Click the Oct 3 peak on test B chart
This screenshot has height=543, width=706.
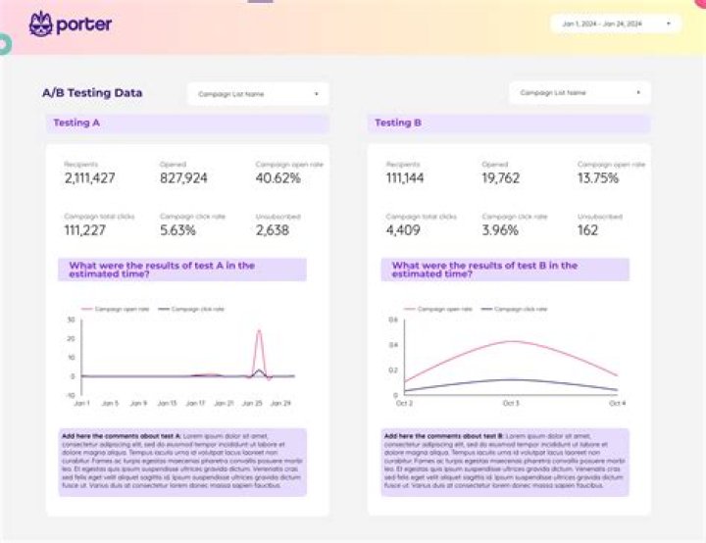coord(511,342)
